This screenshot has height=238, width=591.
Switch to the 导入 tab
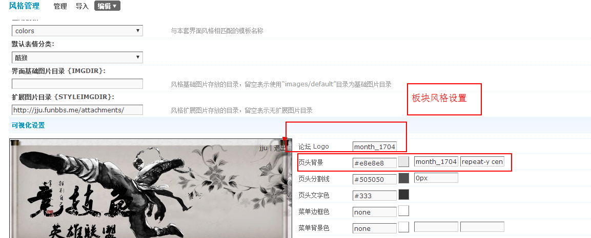tap(82, 6)
